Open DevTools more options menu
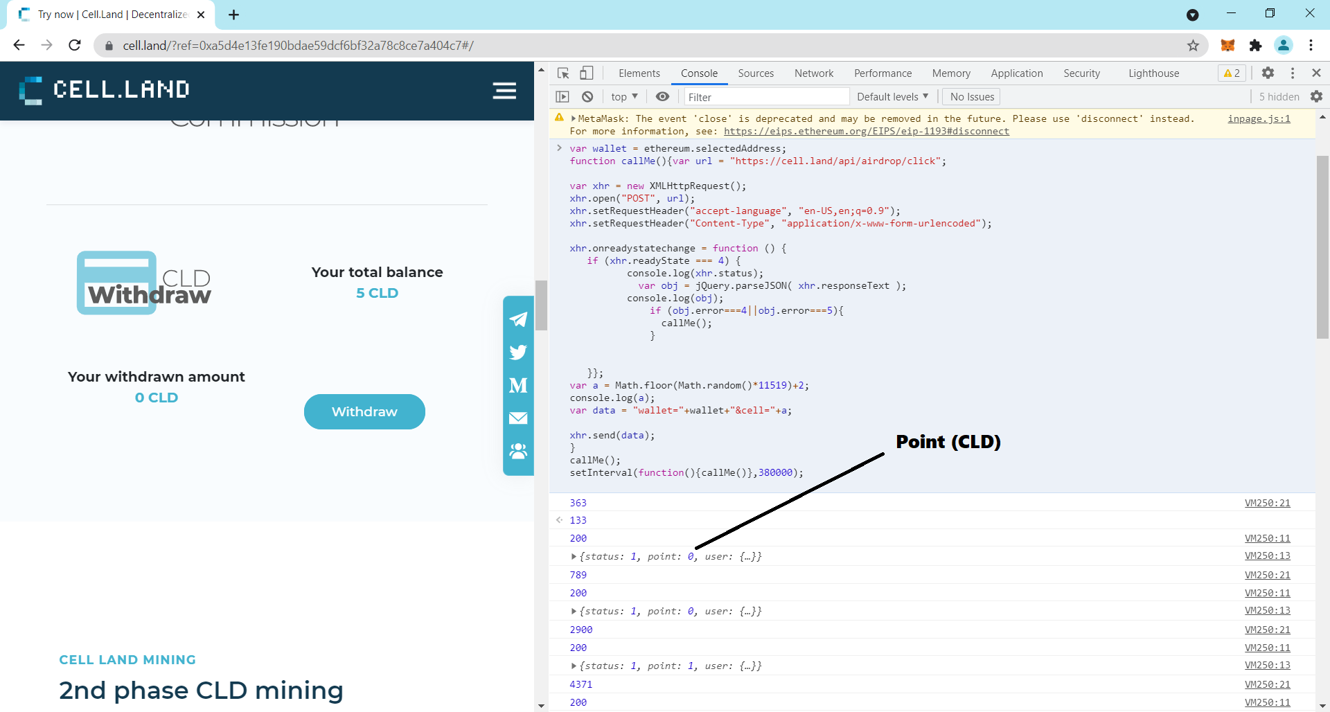The image size is (1330, 712). pyautogui.click(x=1293, y=73)
